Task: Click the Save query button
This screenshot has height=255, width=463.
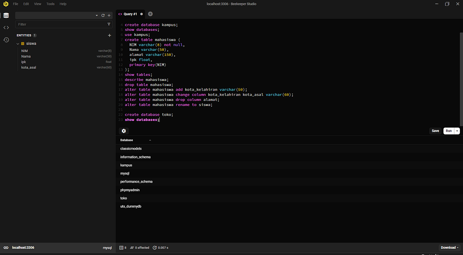Action: click(435, 131)
